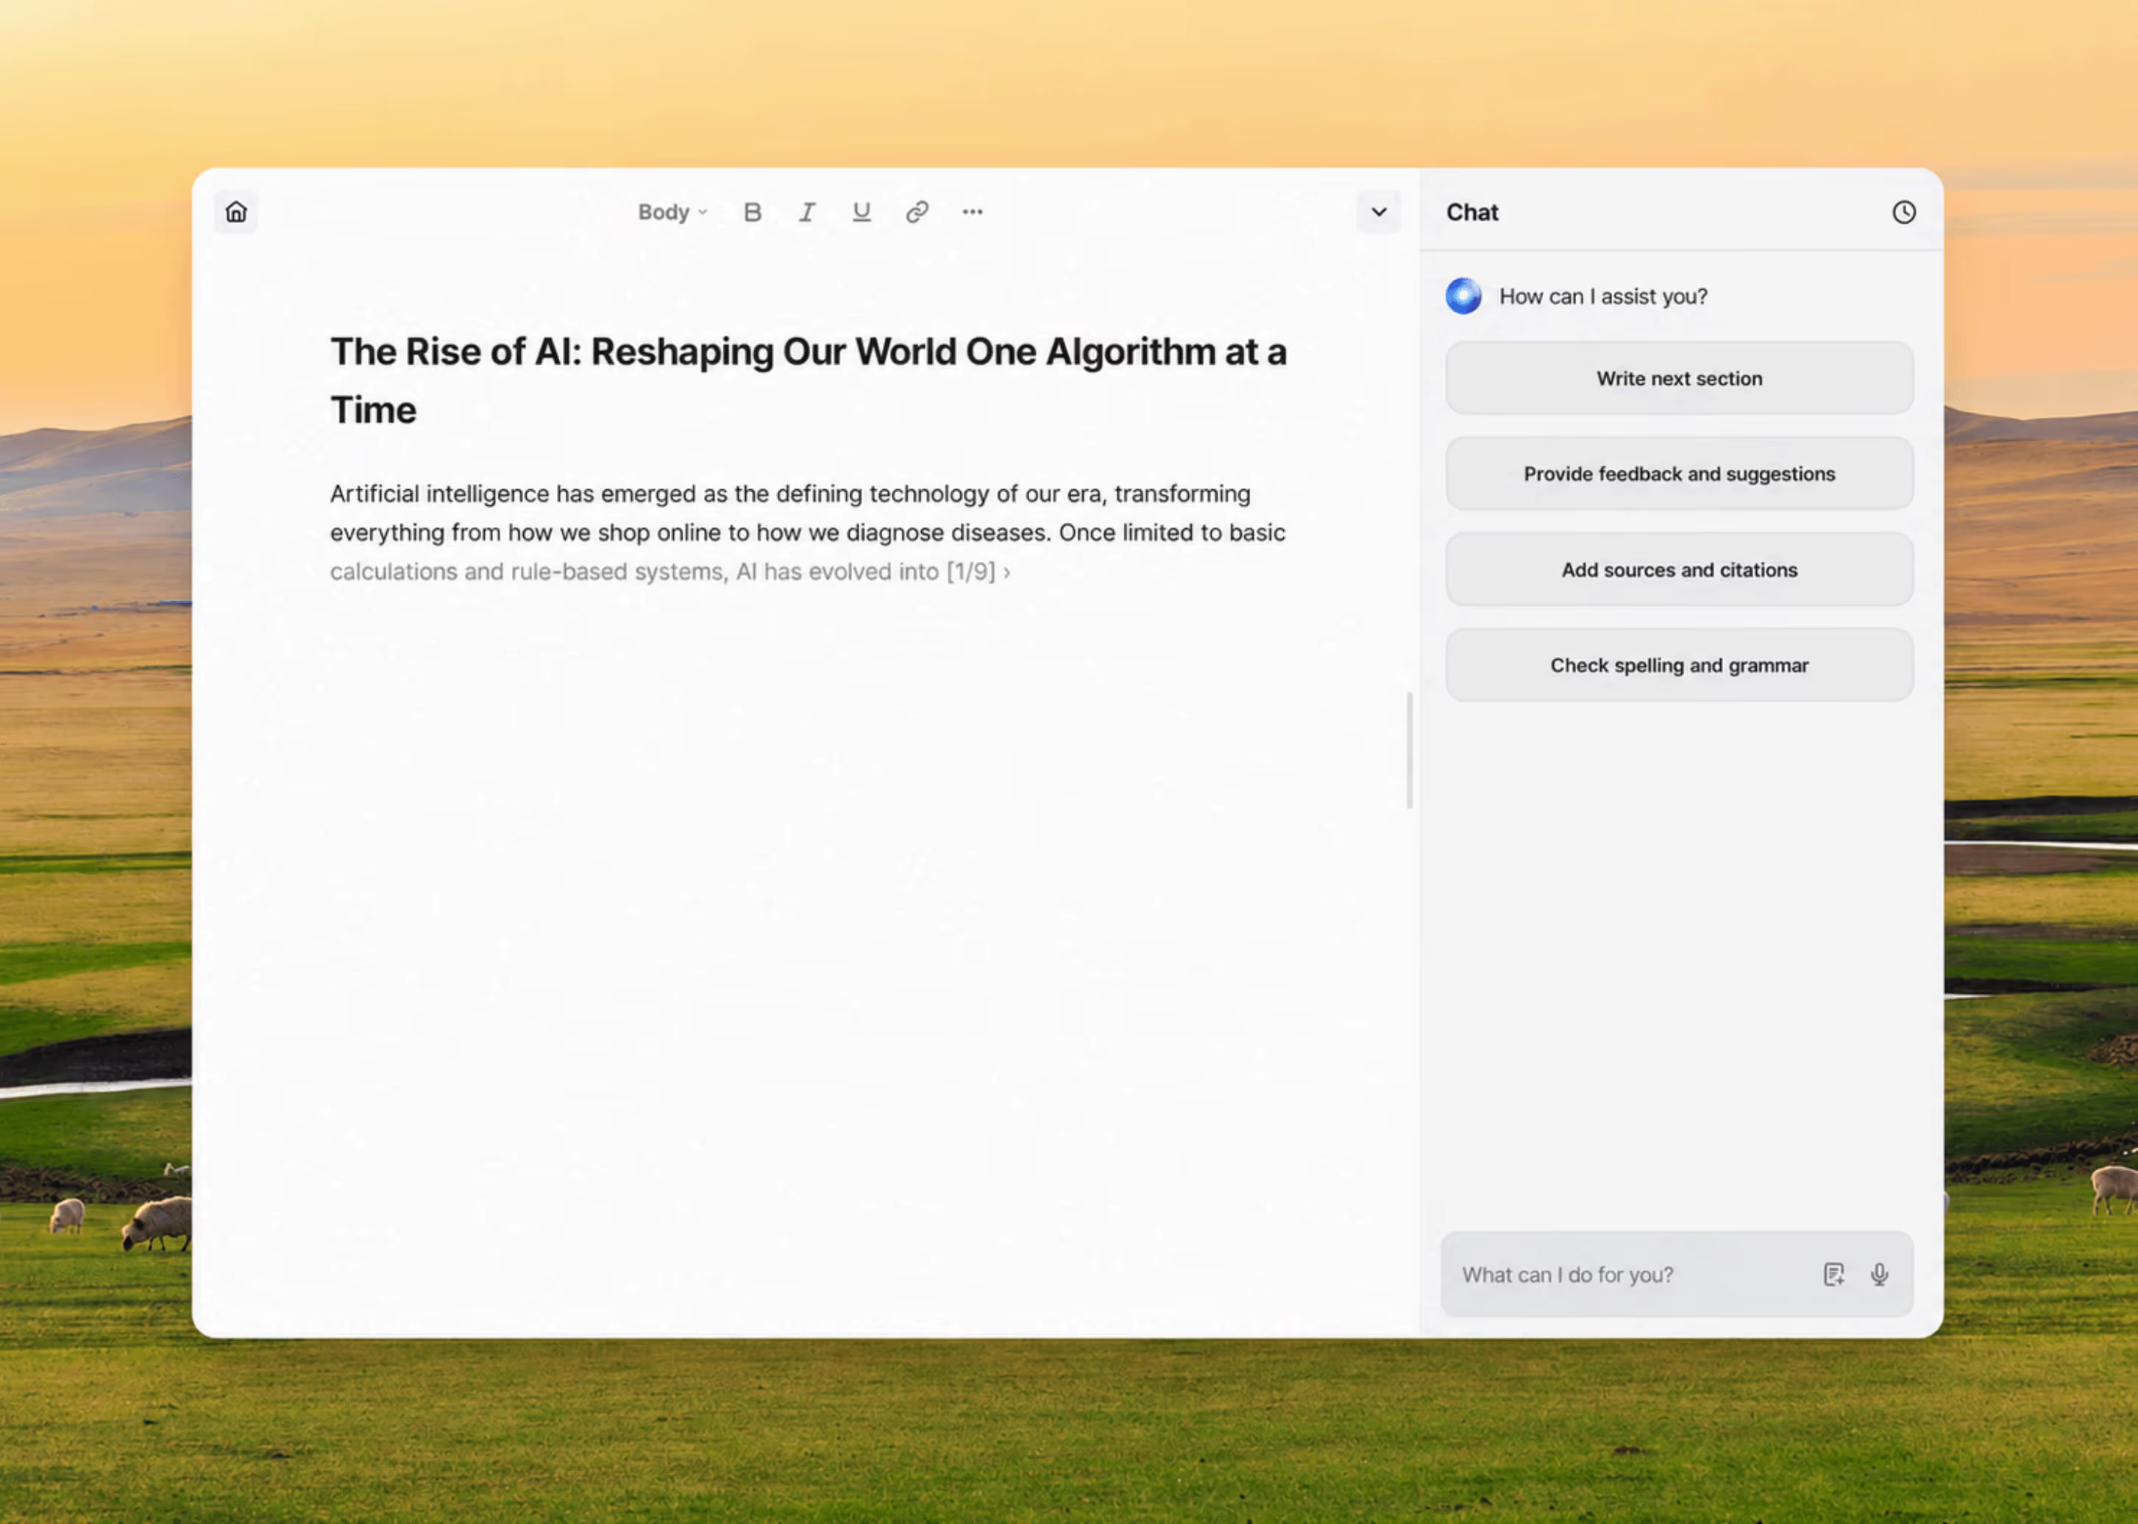Viewport: 2138px width, 1524px height.
Task: Open the Body text style dropdown
Action: 672,212
